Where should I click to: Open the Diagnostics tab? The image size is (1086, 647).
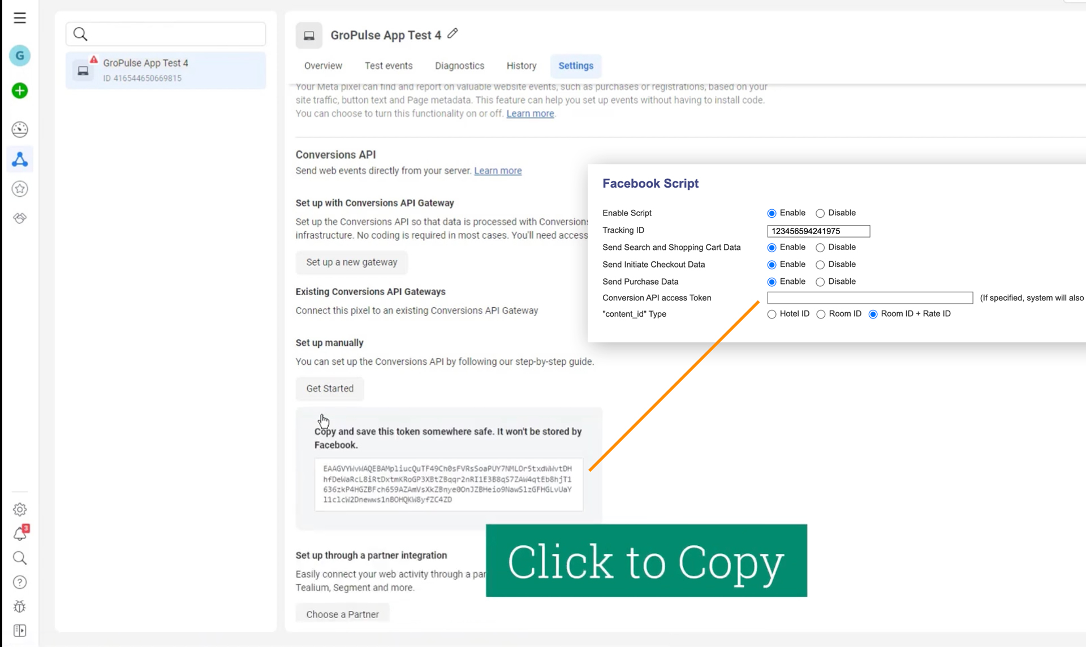click(x=459, y=66)
